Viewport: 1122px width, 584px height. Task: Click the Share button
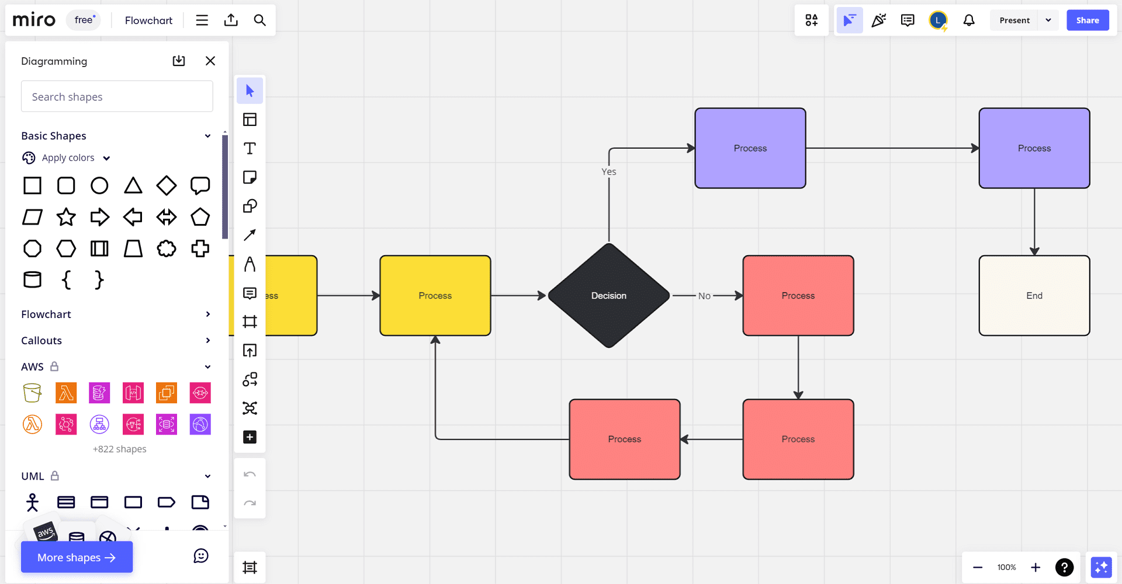[x=1088, y=20]
